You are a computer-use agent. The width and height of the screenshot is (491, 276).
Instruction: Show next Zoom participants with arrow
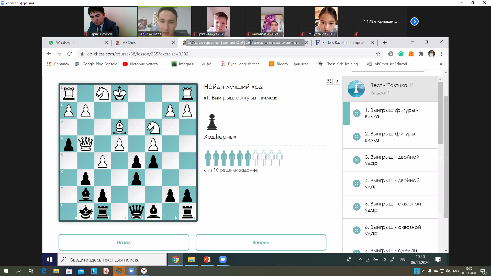point(414,21)
